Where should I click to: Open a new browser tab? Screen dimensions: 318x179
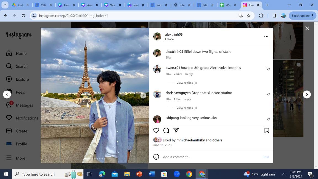click(x=267, y=5)
